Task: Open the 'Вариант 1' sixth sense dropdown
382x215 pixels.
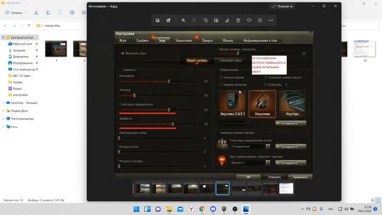Action: click(250, 162)
